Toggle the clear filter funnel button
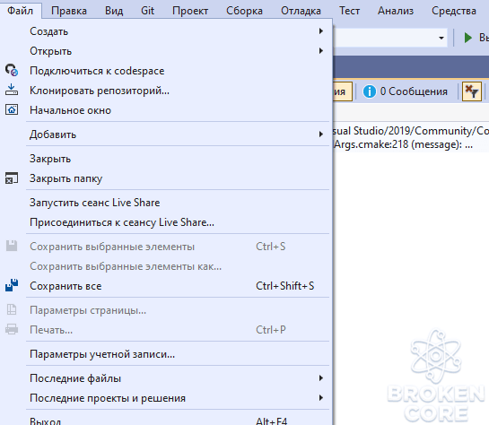Viewport: 489px width, 425px height. point(472,91)
